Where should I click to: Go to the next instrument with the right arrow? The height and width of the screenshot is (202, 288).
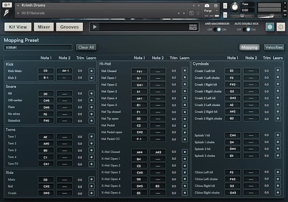(x=199, y=6)
